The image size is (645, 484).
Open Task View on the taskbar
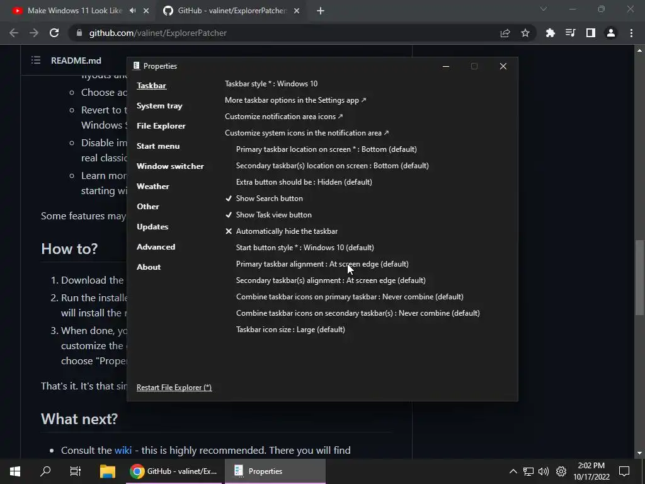click(x=76, y=471)
